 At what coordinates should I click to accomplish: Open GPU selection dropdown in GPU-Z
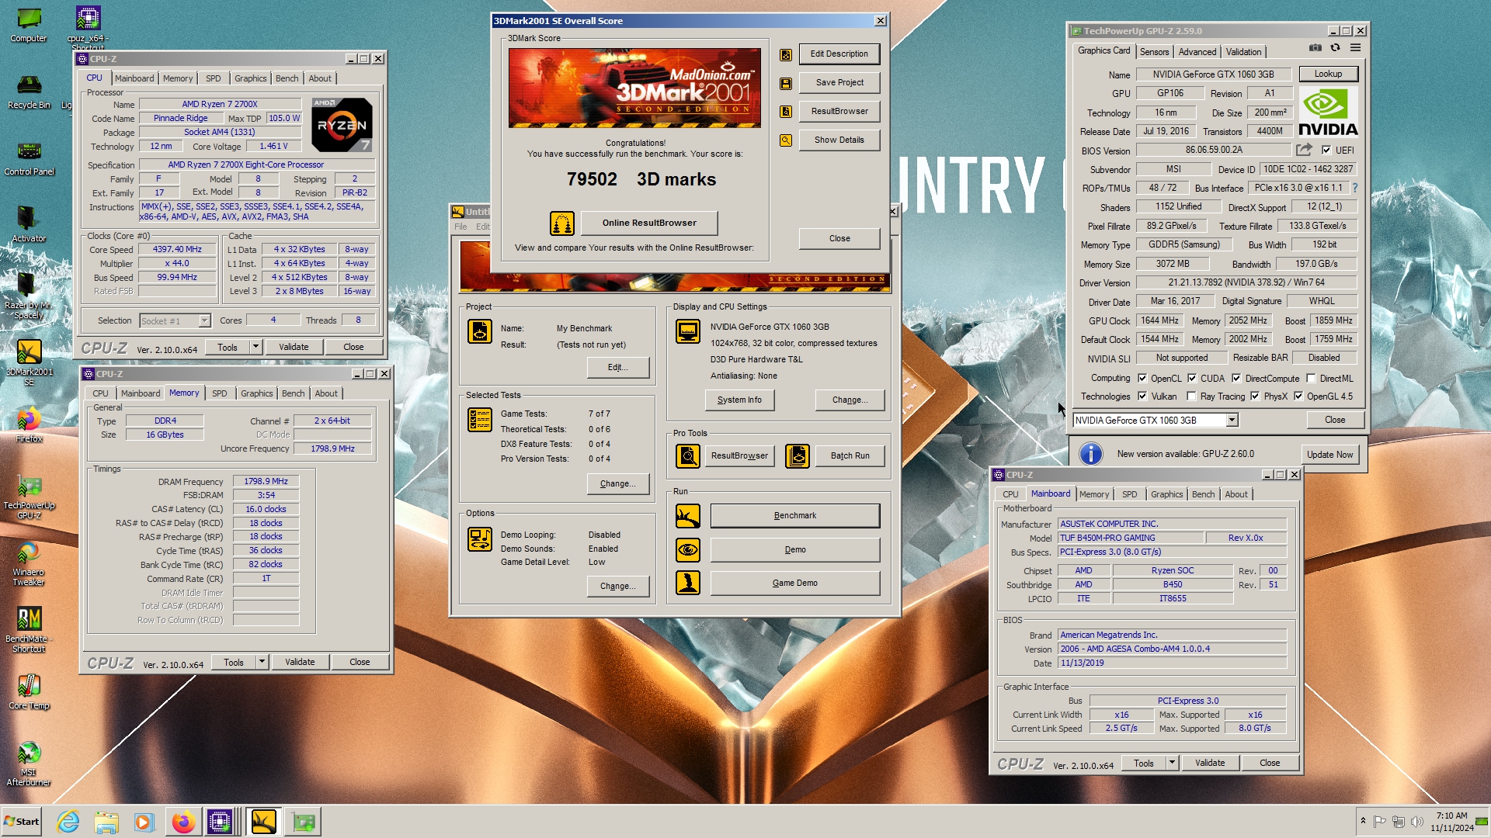(1232, 421)
